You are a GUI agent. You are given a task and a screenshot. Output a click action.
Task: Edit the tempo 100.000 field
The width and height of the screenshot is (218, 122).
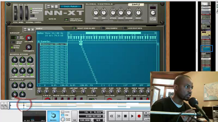coord(85,120)
